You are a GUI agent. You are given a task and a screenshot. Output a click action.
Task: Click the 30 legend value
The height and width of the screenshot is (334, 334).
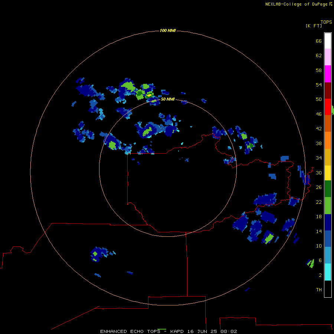click(319, 173)
